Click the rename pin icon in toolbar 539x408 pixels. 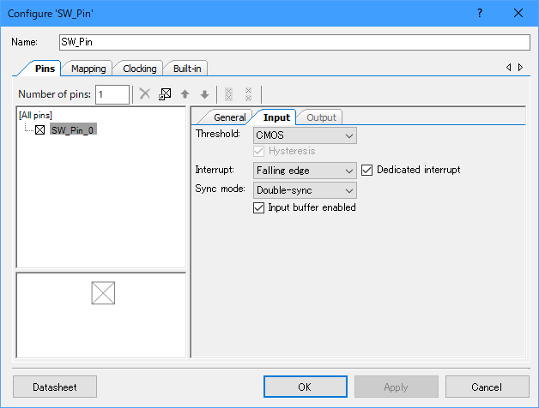(x=165, y=94)
